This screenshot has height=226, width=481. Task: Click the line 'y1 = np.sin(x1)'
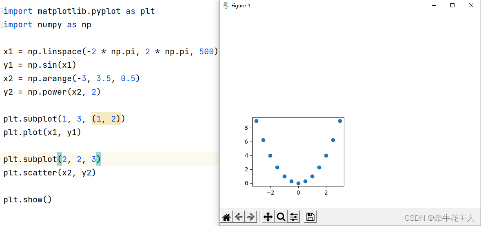40,65
